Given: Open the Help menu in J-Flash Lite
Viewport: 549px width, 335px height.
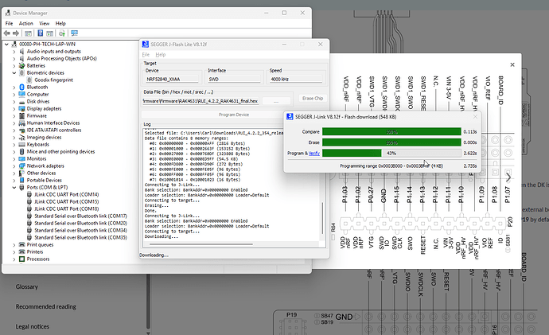Looking at the screenshot, I should pyautogui.click(x=160, y=54).
